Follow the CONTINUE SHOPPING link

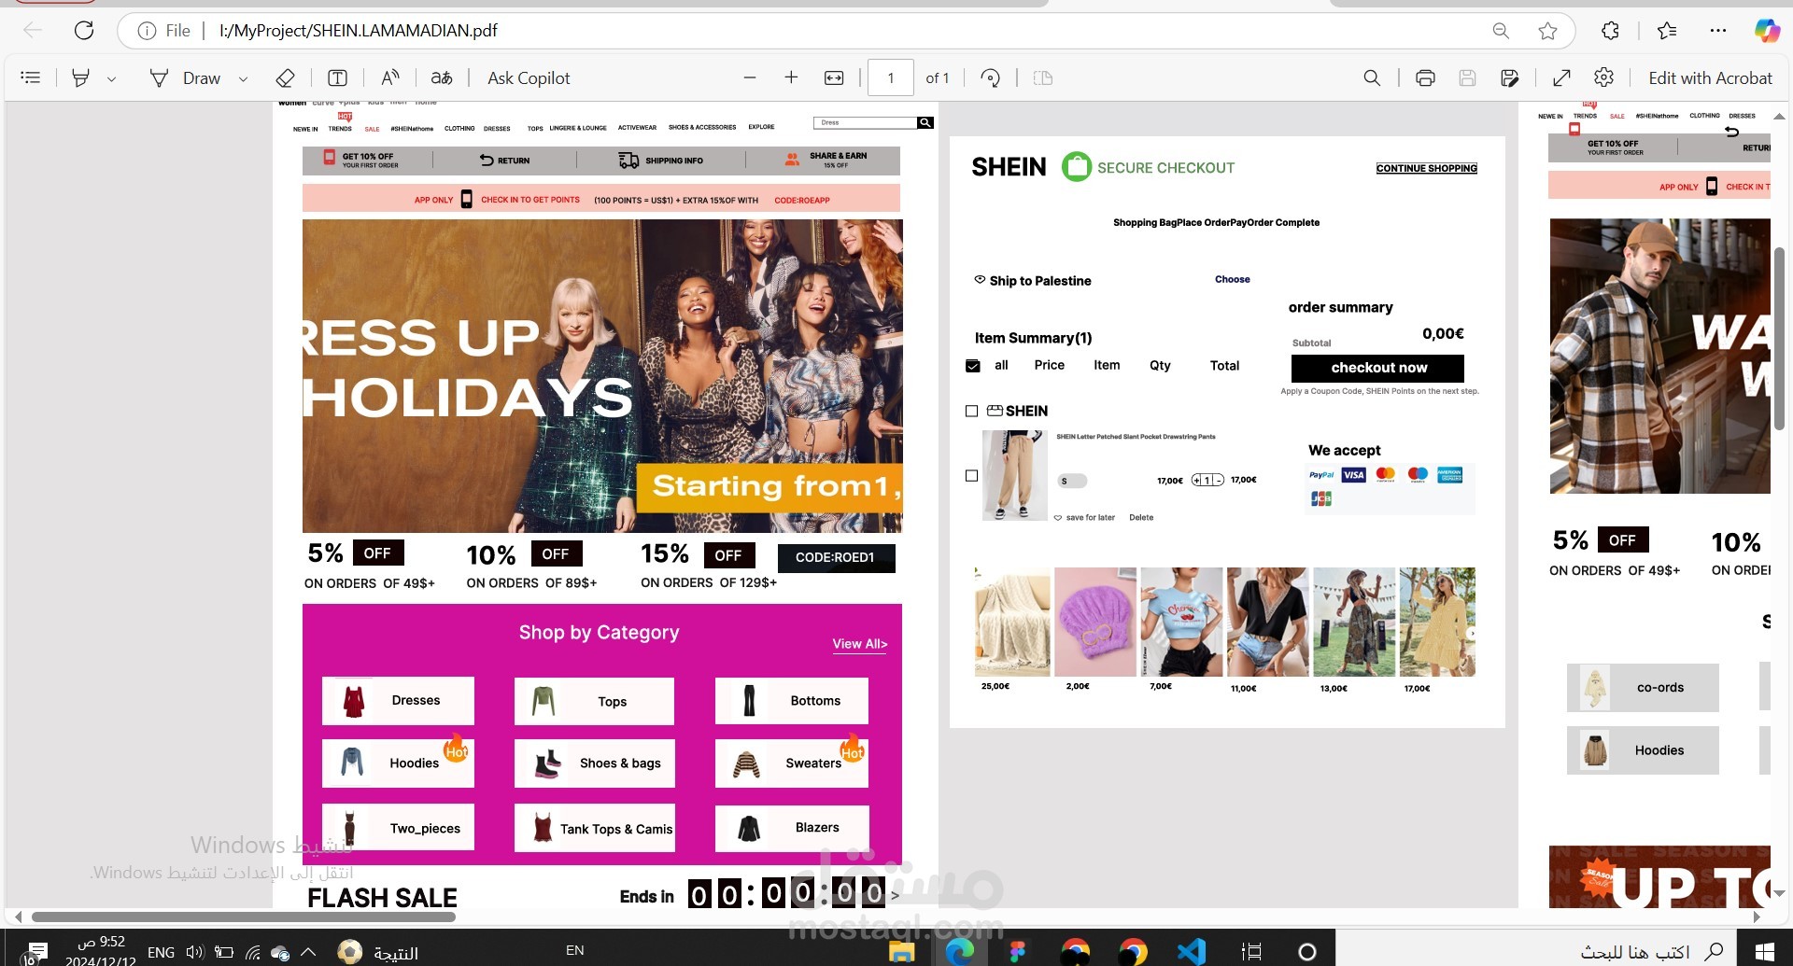1426,168
